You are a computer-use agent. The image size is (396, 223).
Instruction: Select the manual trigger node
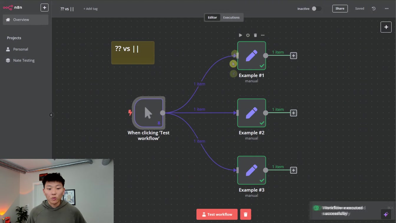pos(148,113)
